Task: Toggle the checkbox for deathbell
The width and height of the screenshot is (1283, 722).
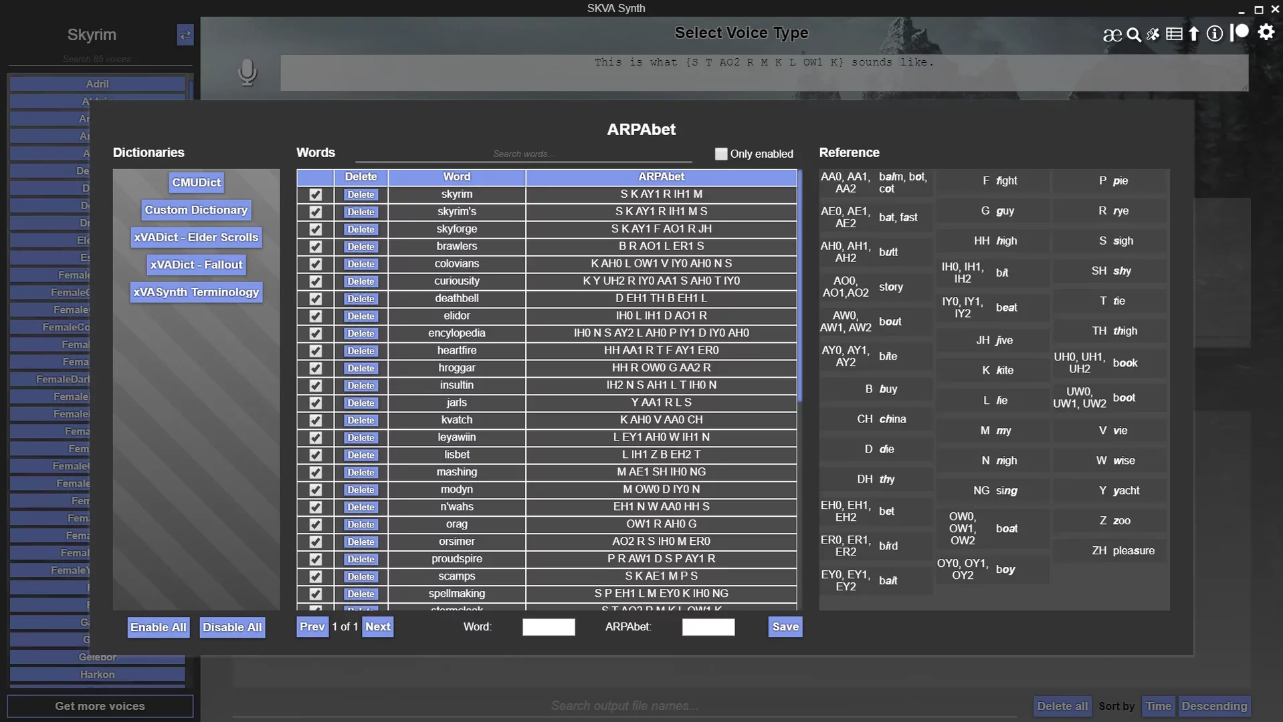Action: click(x=316, y=299)
